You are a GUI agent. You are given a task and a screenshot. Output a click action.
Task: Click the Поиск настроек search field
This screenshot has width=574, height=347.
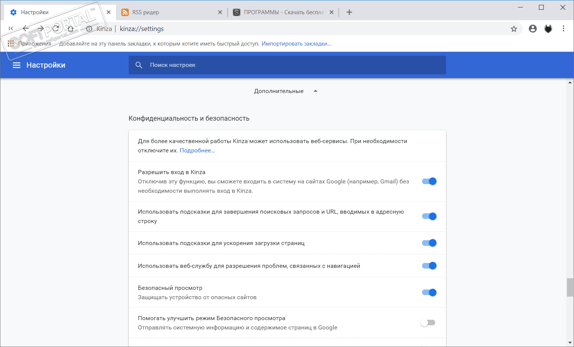(287, 65)
